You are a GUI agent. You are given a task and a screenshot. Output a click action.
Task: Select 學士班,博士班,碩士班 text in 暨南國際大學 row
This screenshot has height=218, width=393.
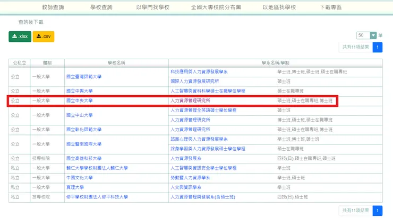(x=298, y=139)
